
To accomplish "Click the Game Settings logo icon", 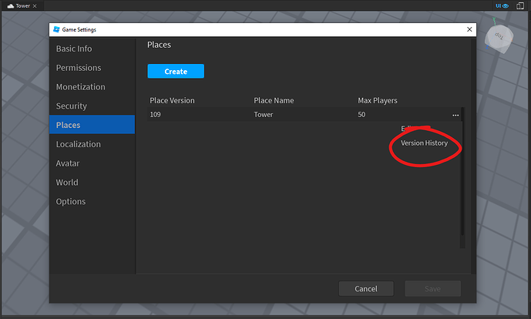I will point(56,29).
